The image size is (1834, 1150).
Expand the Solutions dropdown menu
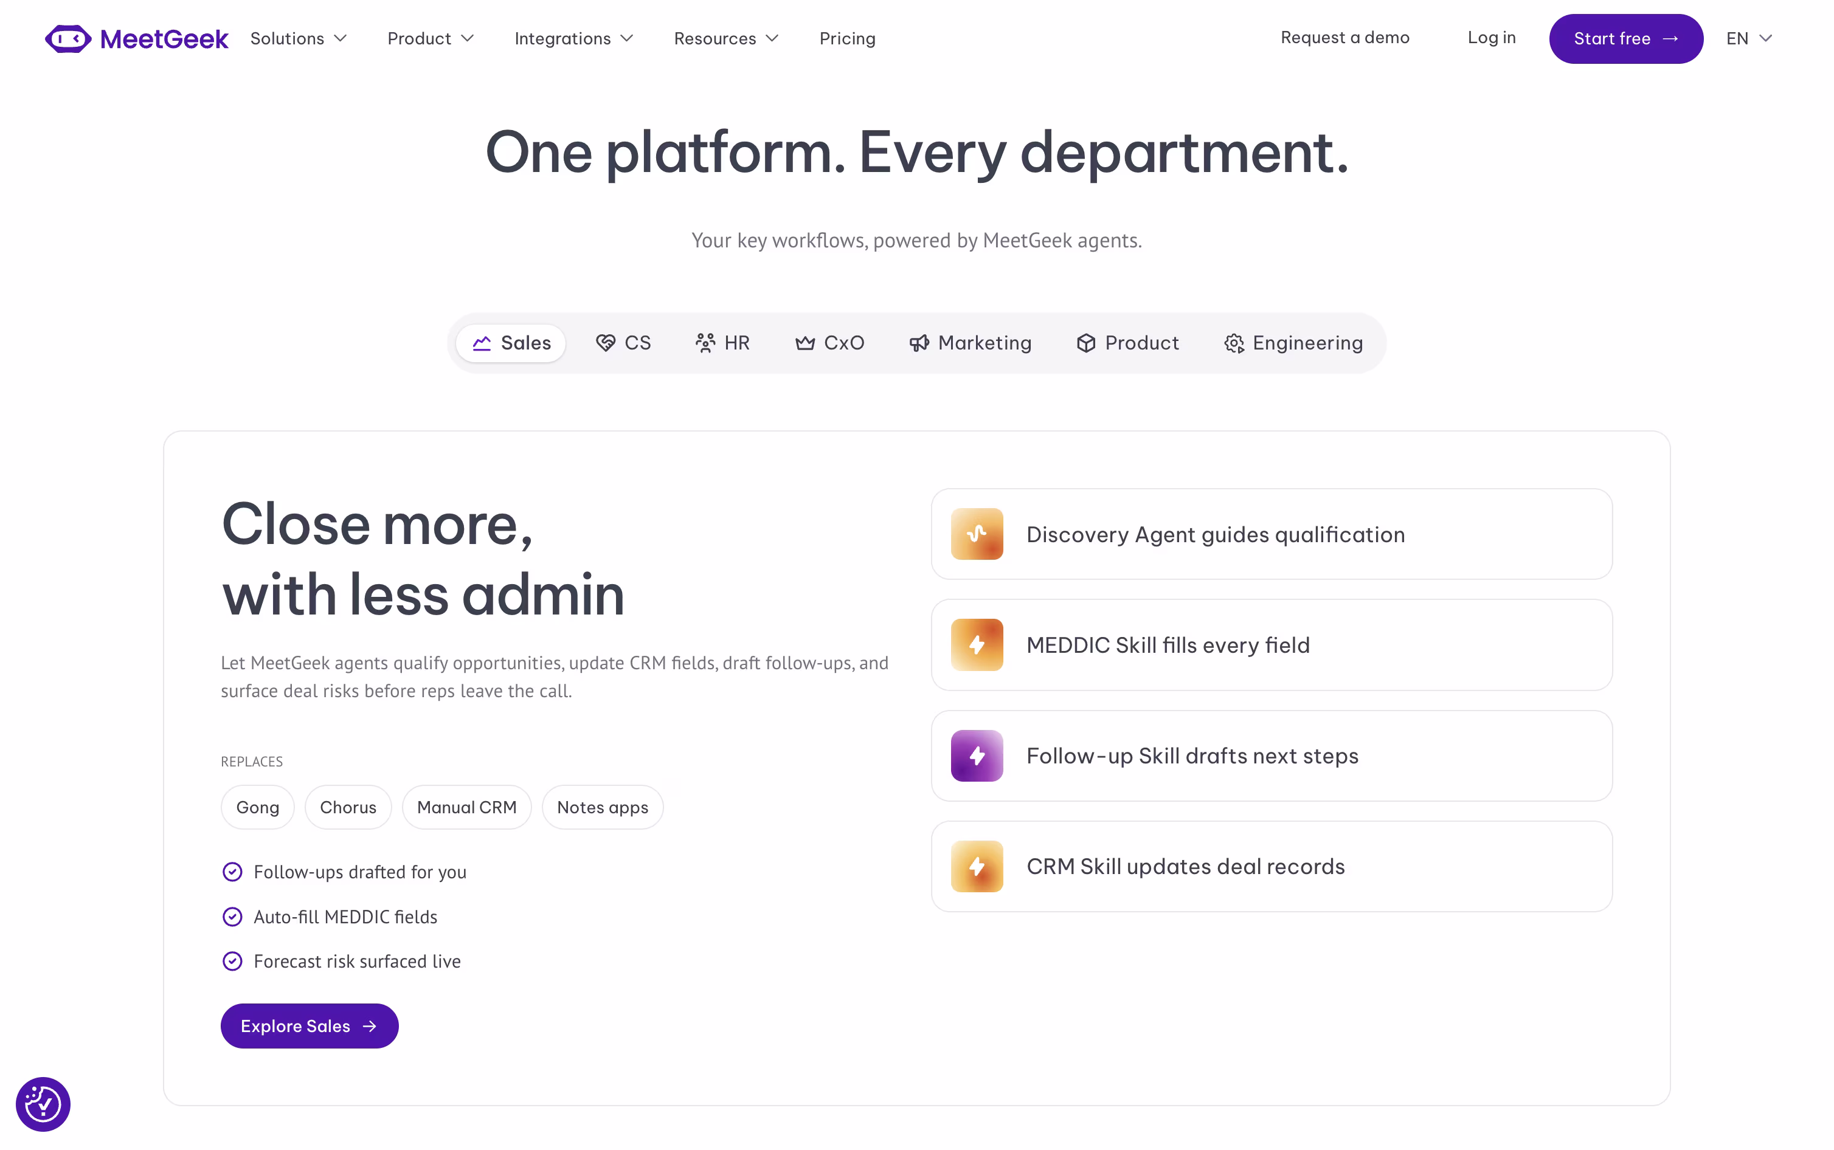click(298, 39)
